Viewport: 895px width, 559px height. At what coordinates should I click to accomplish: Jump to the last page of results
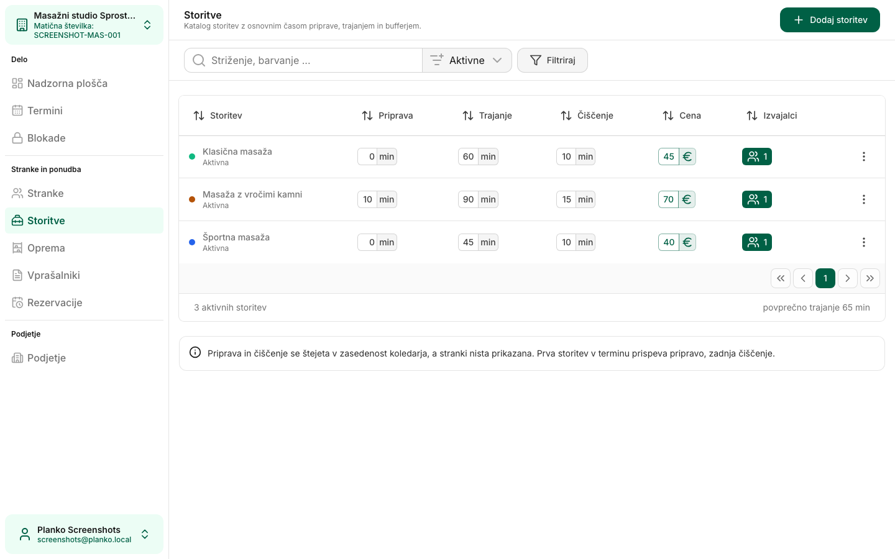pyautogui.click(x=870, y=278)
